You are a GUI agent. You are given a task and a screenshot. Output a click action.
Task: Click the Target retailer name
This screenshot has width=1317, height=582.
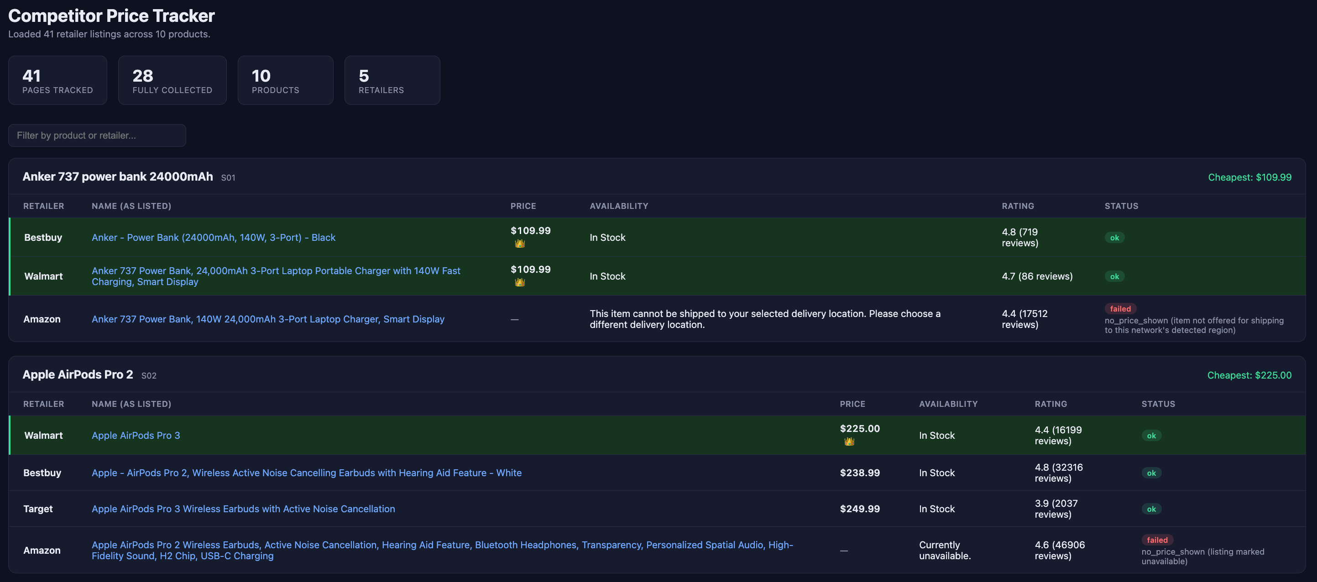[x=38, y=509]
